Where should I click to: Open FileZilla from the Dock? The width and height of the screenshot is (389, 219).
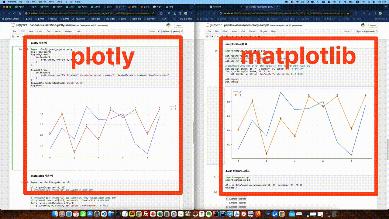(146, 214)
